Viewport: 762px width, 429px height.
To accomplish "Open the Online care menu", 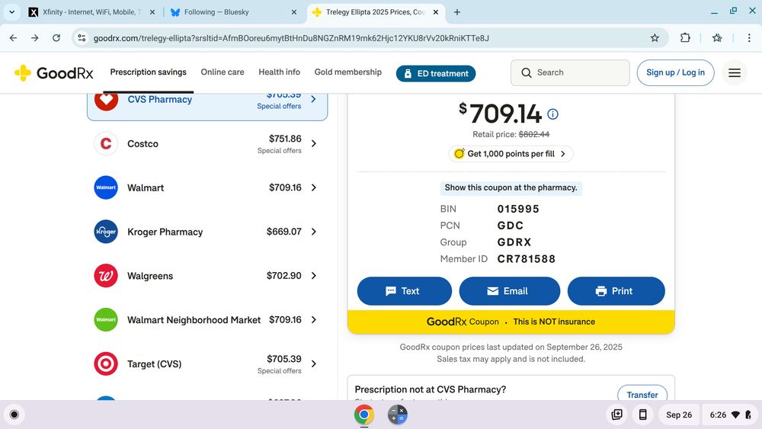I will tap(222, 72).
